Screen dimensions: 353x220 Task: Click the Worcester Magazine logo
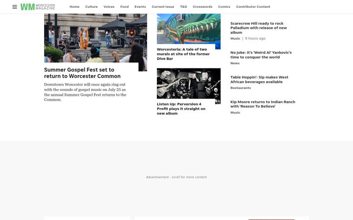(x=38, y=7)
